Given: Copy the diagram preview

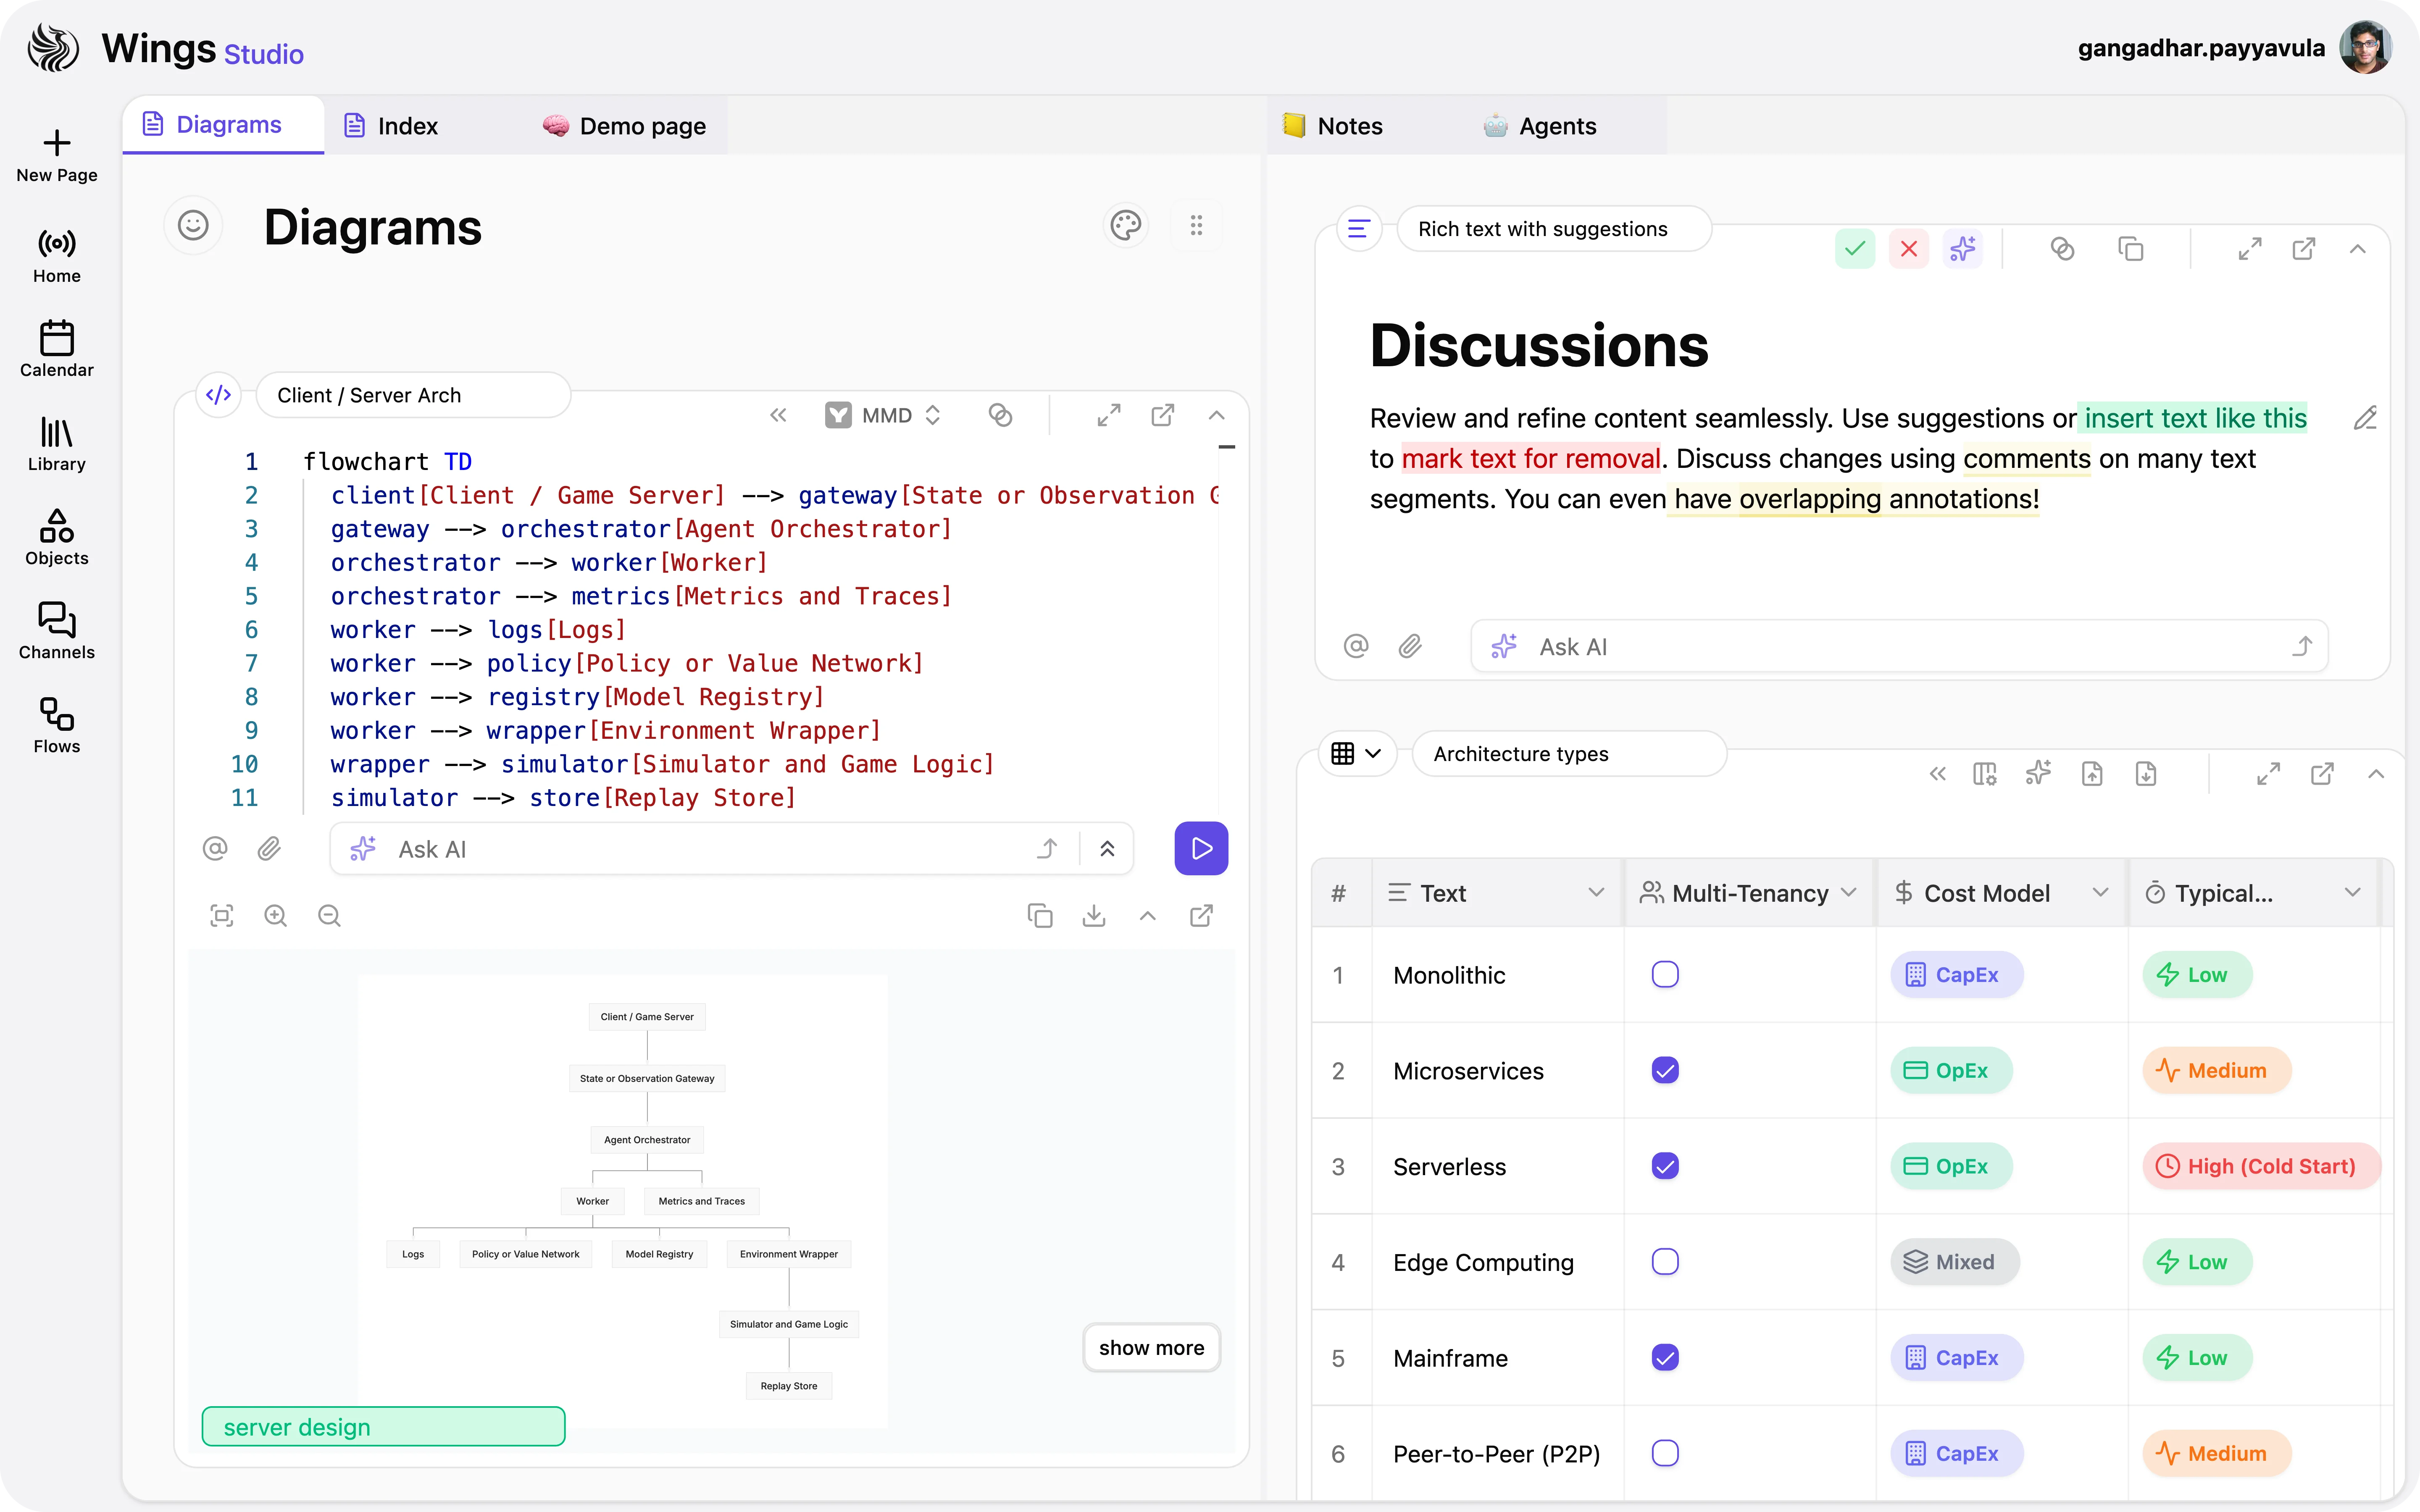Looking at the screenshot, I should pos(1040,916).
